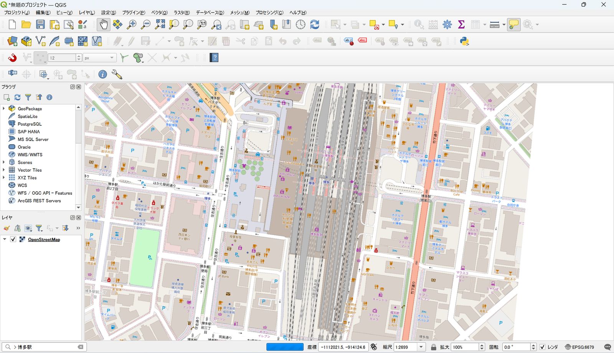Save the project with the floppy disk icon
The width and height of the screenshot is (614, 353).
point(40,25)
